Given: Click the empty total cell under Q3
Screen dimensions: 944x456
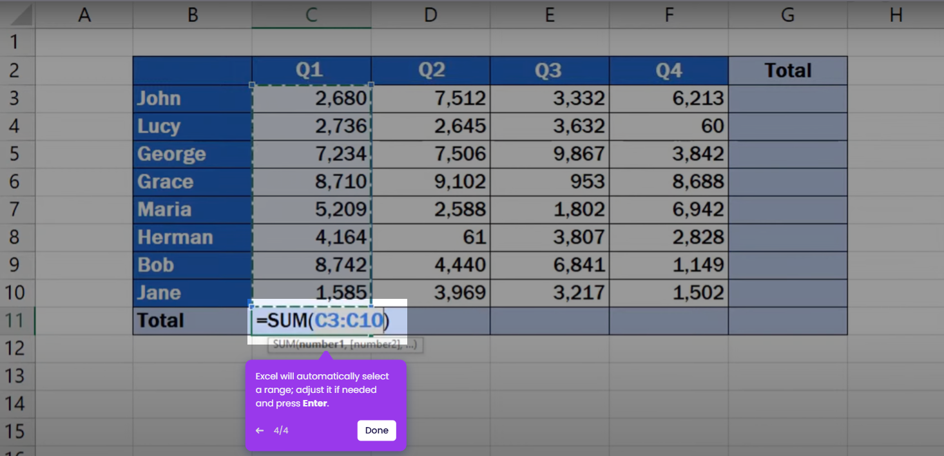Looking at the screenshot, I should pyautogui.click(x=550, y=320).
